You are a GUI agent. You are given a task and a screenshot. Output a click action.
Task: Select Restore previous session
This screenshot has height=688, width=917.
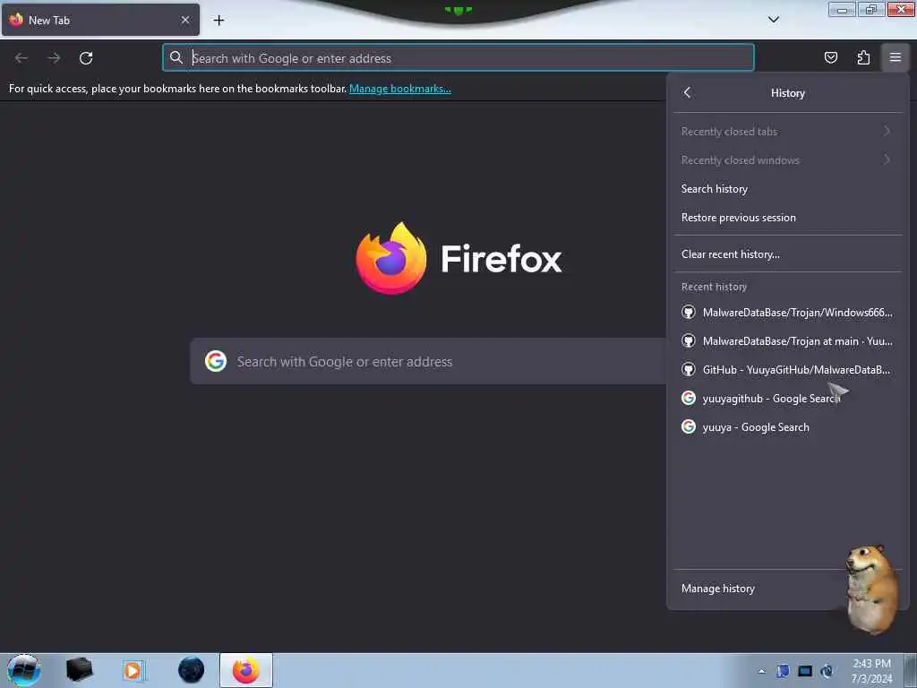(788, 218)
